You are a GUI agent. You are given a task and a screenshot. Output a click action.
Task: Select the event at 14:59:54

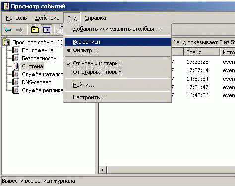point(197,79)
